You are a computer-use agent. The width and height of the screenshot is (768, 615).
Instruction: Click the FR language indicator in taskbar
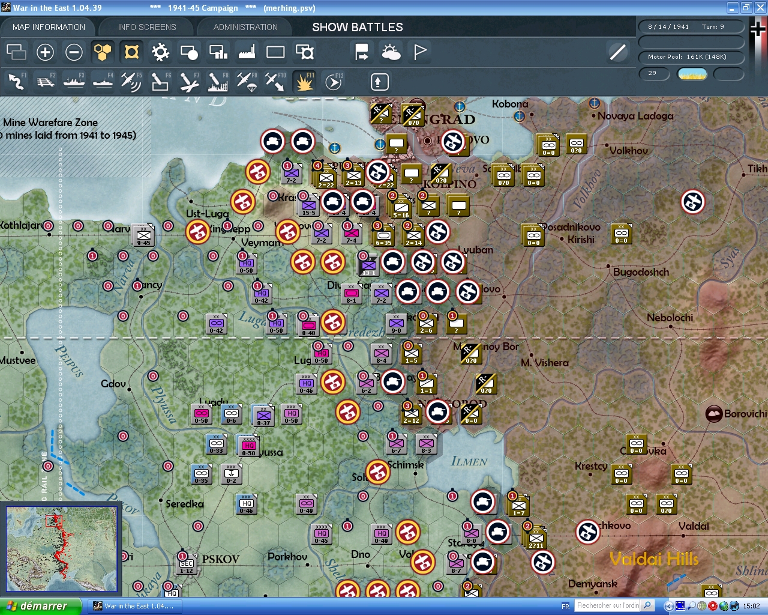[x=565, y=607]
